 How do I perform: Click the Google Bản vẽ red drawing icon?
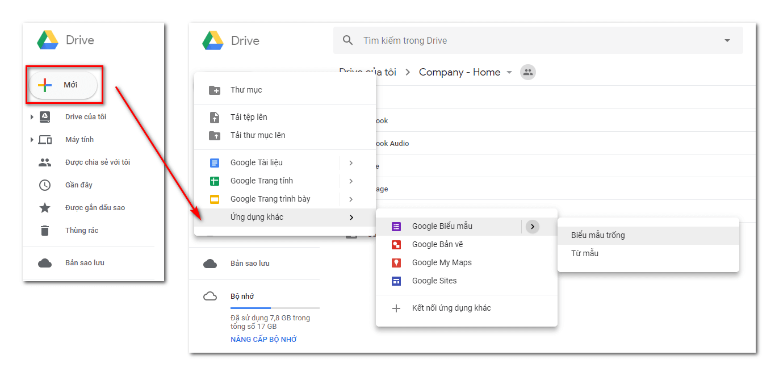pyautogui.click(x=396, y=244)
